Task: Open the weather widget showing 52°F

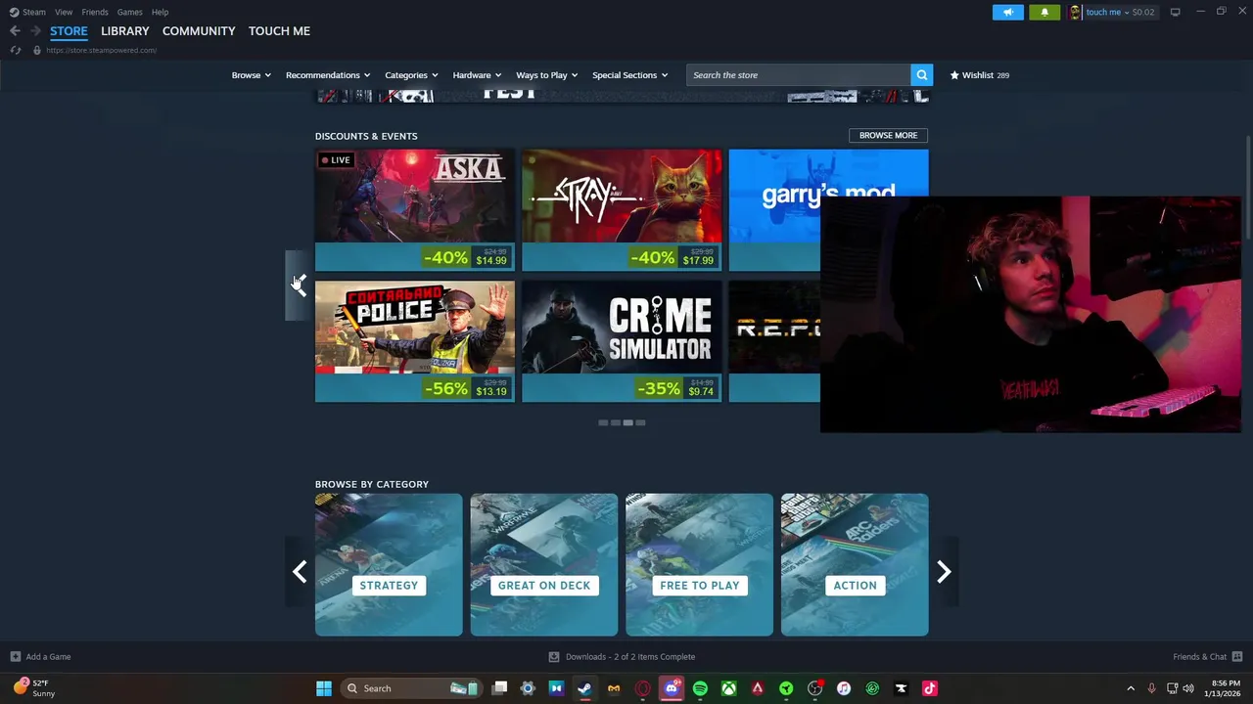Action: click(34, 688)
